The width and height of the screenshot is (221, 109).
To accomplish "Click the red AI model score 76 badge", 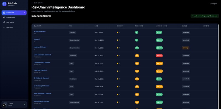I will tap(159, 56).
